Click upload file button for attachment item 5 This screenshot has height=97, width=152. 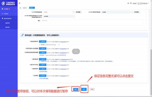43,65
